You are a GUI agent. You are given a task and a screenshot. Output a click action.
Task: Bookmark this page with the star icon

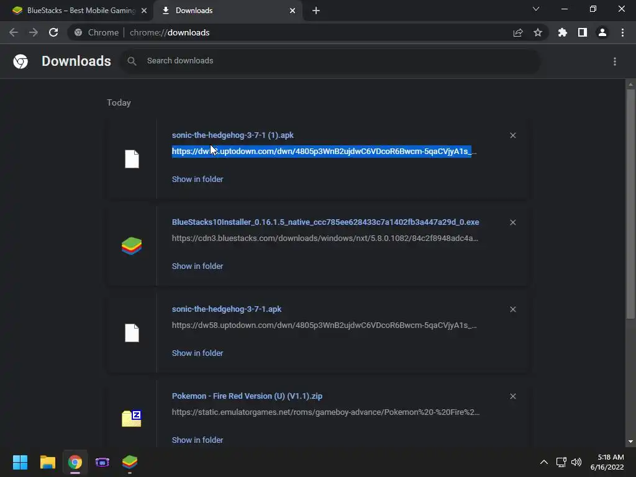(538, 32)
